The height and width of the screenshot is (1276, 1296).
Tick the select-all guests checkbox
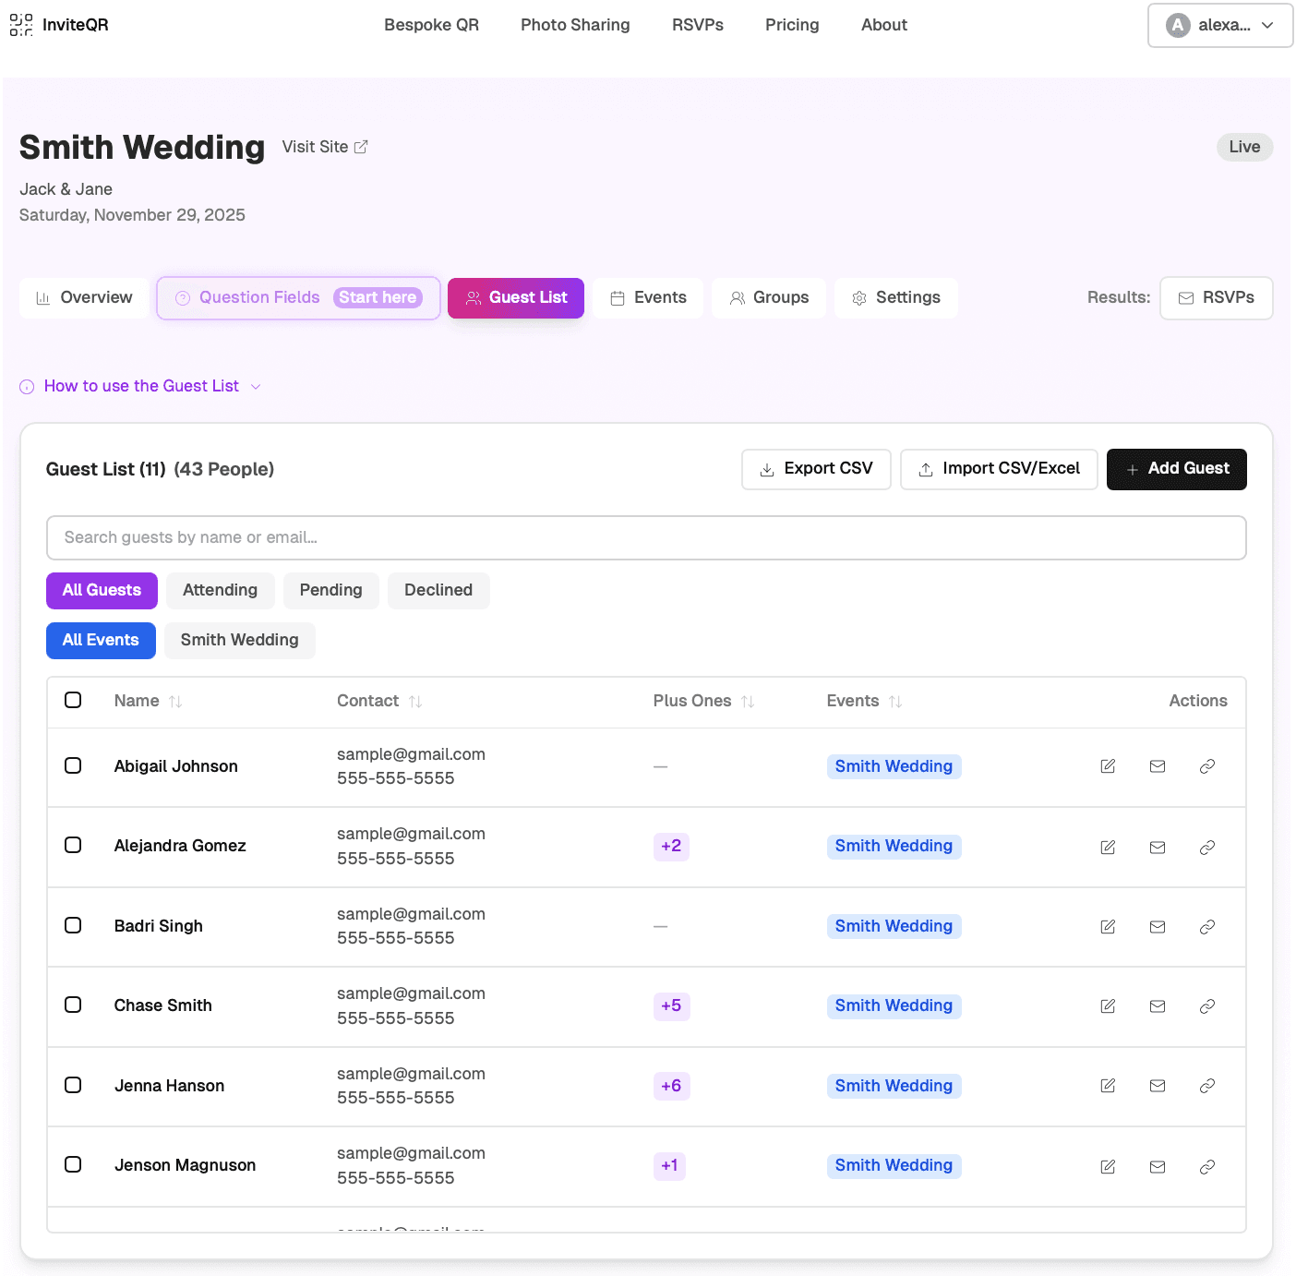pos(73,700)
